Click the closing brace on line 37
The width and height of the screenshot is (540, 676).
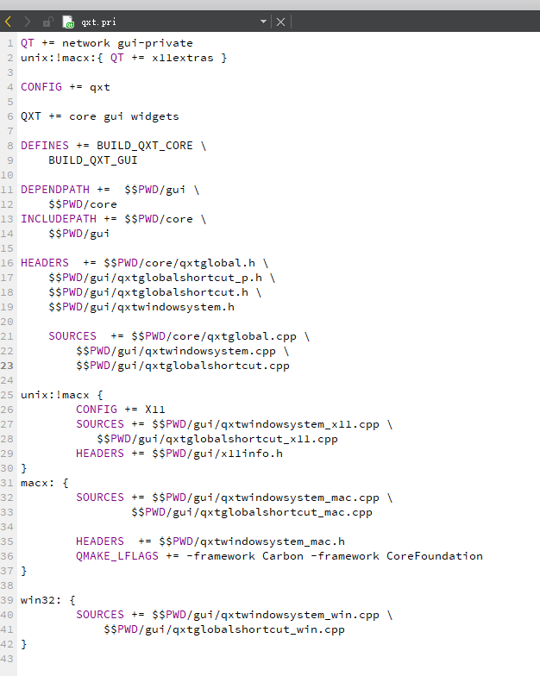pyautogui.click(x=24, y=571)
